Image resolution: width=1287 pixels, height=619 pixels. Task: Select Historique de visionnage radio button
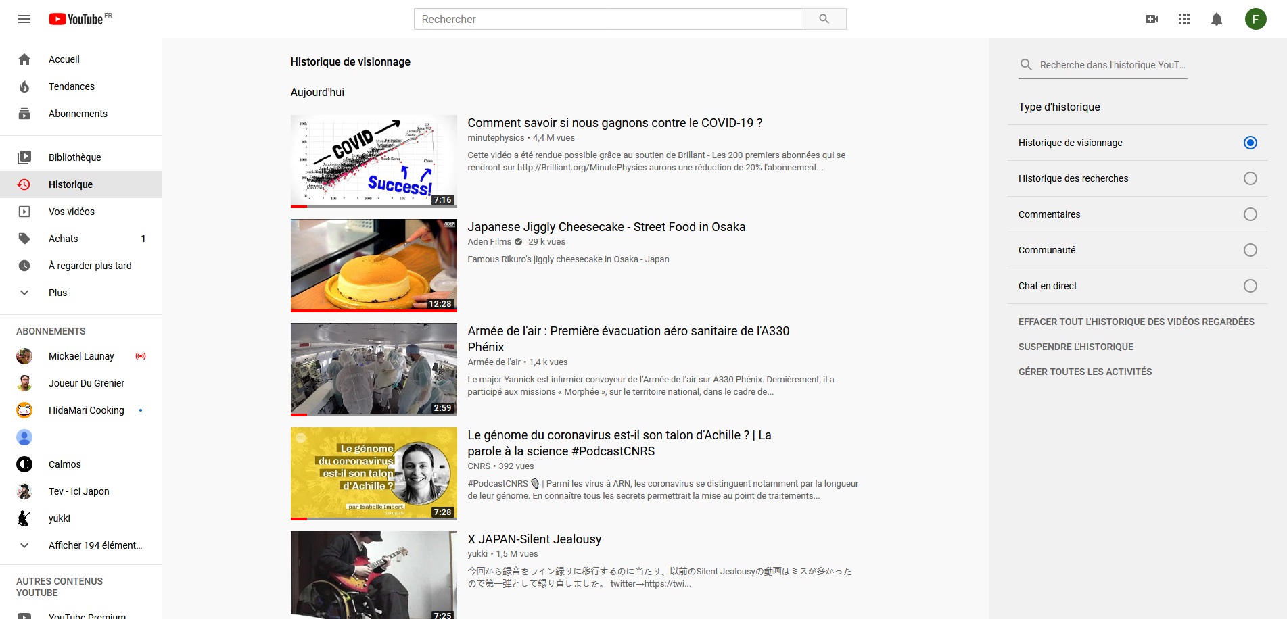point(1250,143)
